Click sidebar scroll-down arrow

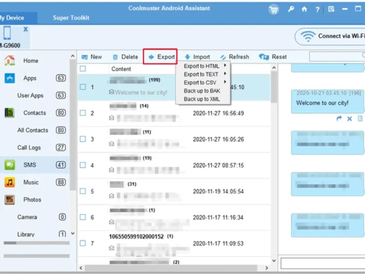click(x=73, y=233)
